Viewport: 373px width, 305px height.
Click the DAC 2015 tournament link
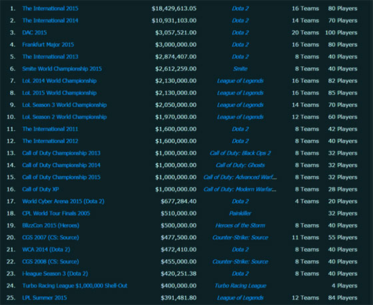[35, 33]
